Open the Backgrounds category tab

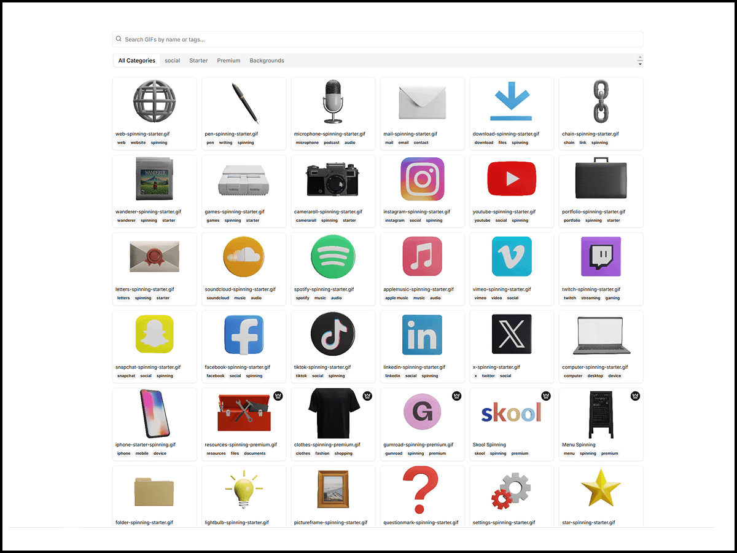click(267, 61)
